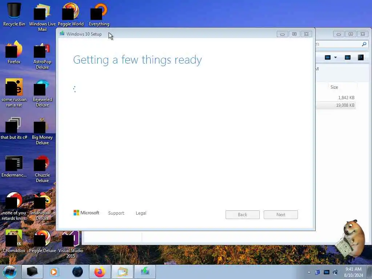
Task: Select the 1,842 KB file row
Action: coord(336,97)
